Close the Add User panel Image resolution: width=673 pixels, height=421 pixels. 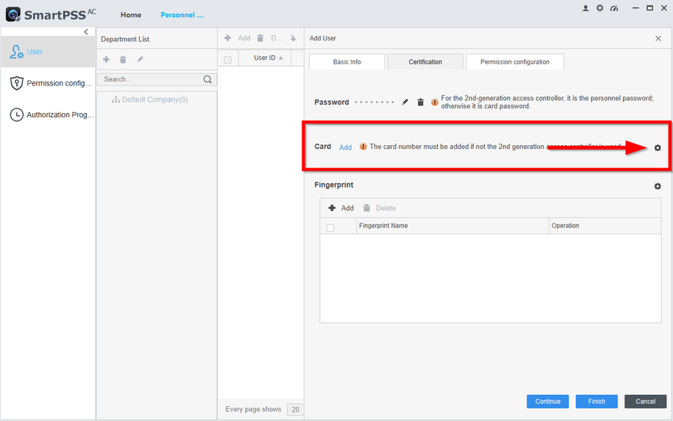click(658, 38)
